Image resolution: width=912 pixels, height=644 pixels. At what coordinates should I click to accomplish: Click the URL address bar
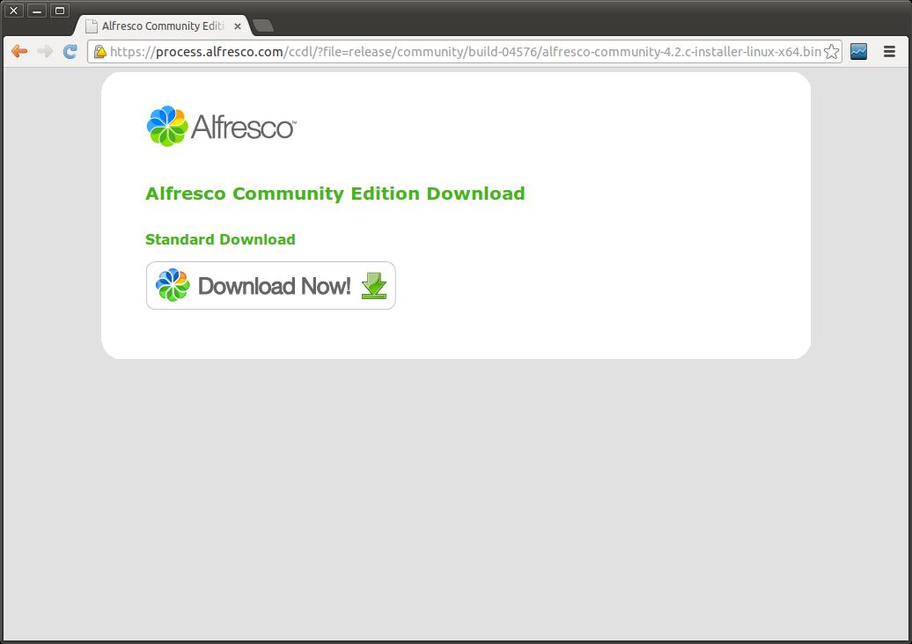(x=466, y=52)
